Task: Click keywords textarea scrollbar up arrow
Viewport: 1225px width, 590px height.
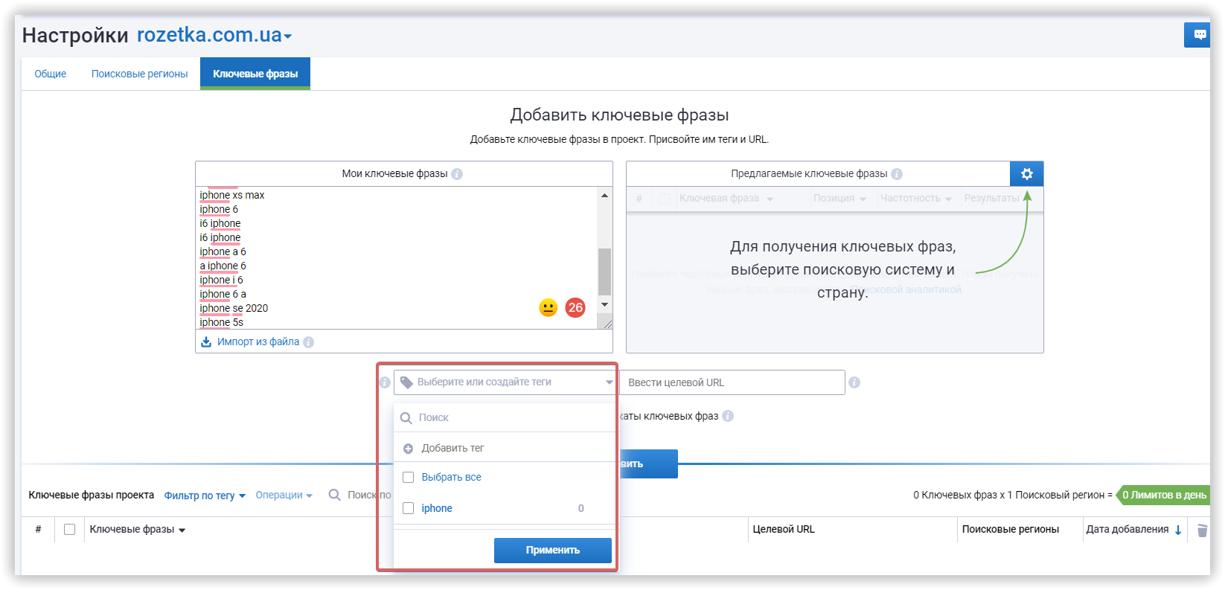Action: pos(604,195)
